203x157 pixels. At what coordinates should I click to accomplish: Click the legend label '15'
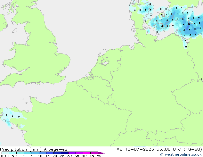pos(47,156)
